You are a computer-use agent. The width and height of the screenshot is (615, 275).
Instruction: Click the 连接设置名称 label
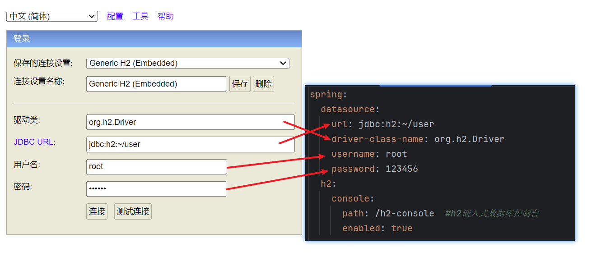click(39, 81)
